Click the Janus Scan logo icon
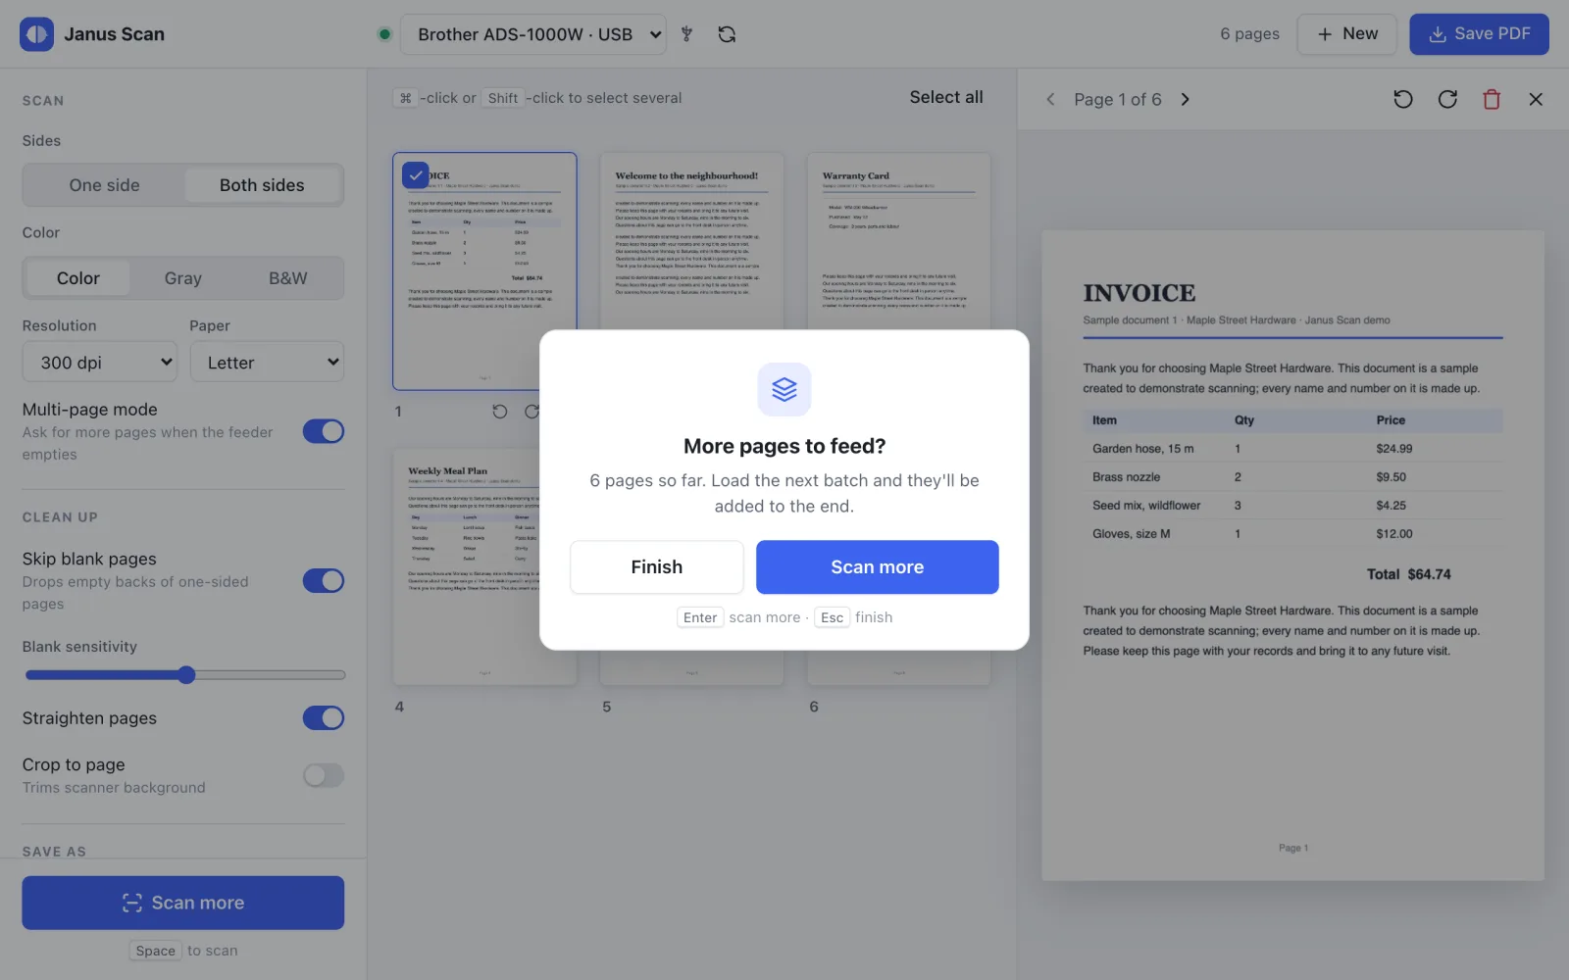 pyautogui.click(x=36, y=34)
